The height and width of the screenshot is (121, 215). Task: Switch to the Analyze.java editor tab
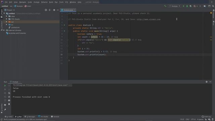click(68, 10)
